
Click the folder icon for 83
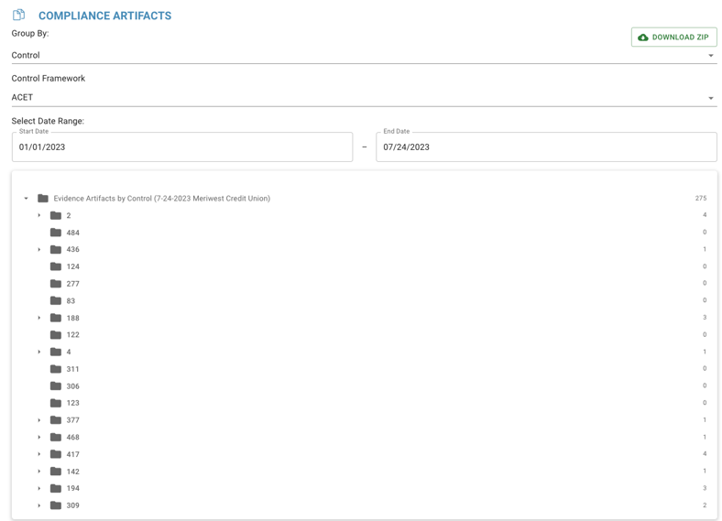click(56, 300)
